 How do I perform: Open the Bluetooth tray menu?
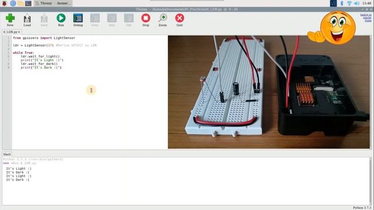tap(341, 3)
